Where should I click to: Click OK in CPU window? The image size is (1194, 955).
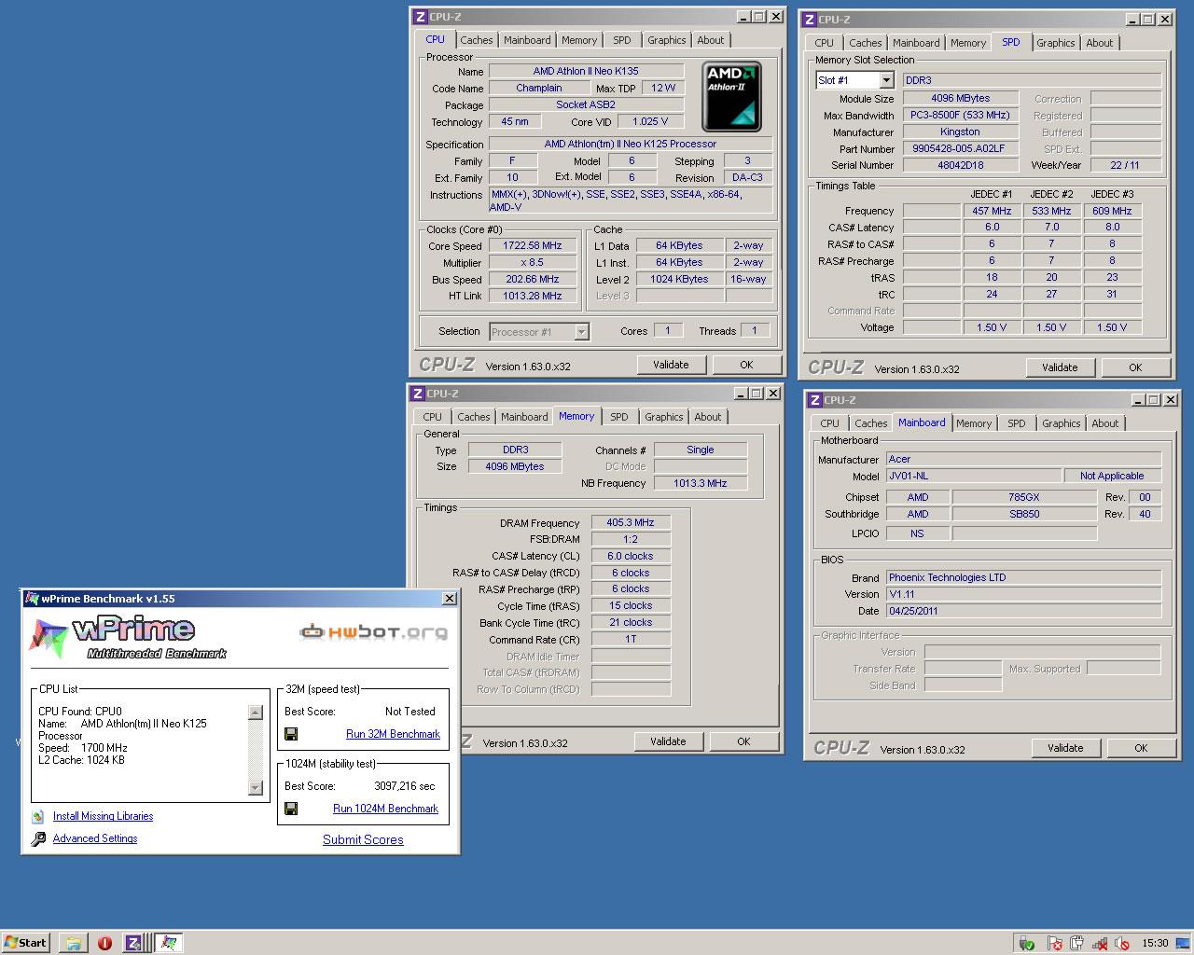[x=746, y=365]
